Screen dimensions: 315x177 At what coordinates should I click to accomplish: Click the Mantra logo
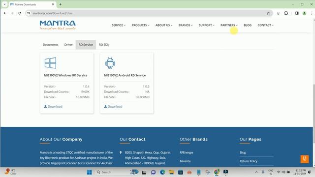[x=58, y=25]
